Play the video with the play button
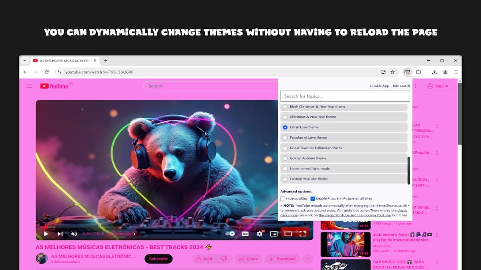This screenshot has height=270, width=481. coord(46,234)
